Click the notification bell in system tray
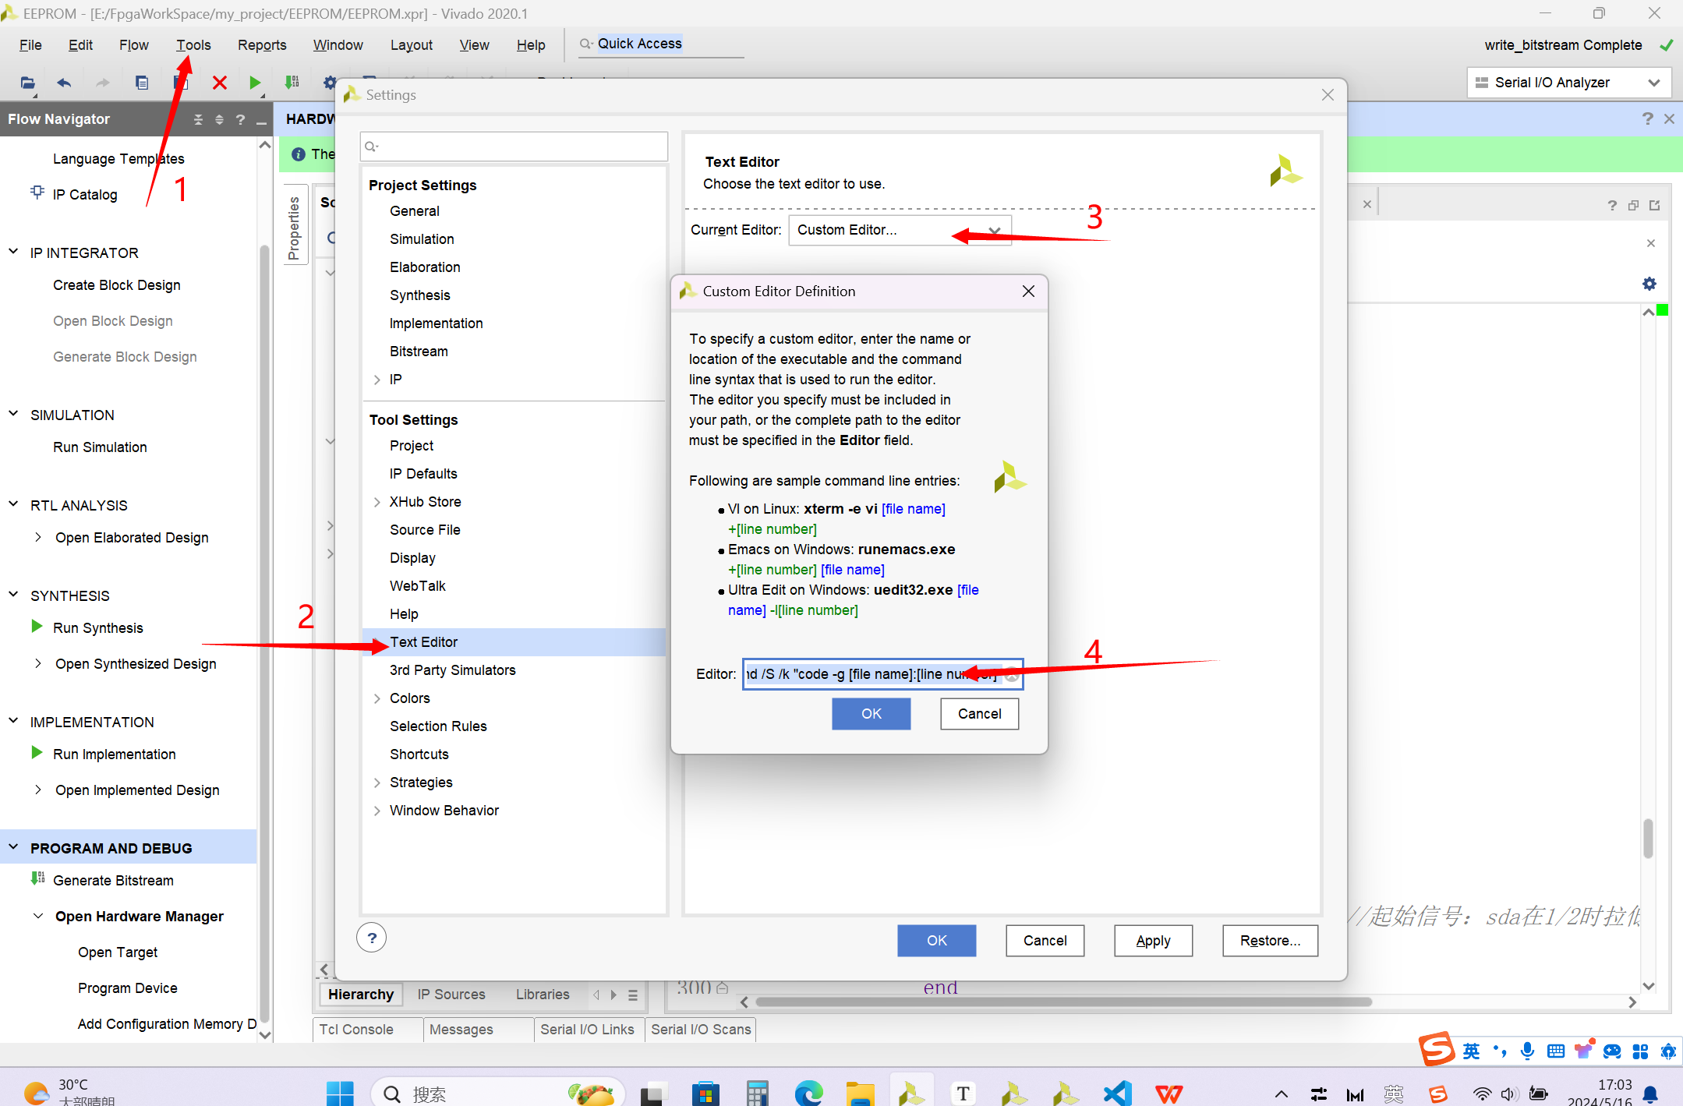Image resolution: width=1683 pixels, height=1106 pixels. [x=1650, y=1094]
